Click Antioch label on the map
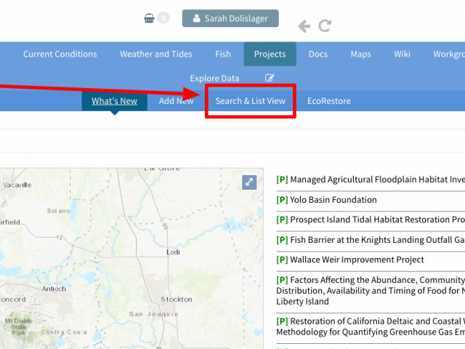The height and width of the screenshot is (349, 465). point(54,289)
